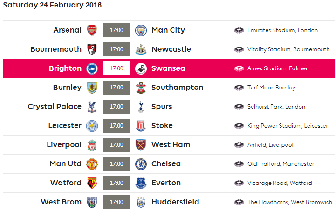Click the stadium icon beside Anfield, Liverpool
335x211 pixels.
pos(239,145)
